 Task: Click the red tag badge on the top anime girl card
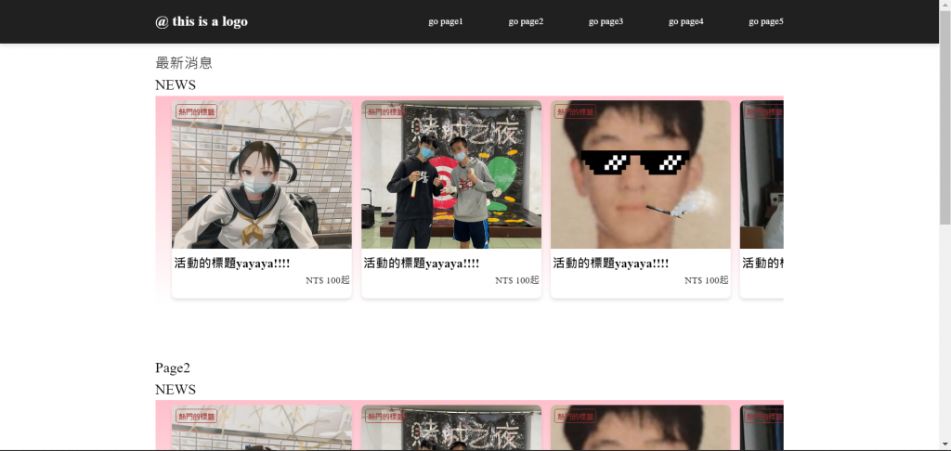pos(197,111)
